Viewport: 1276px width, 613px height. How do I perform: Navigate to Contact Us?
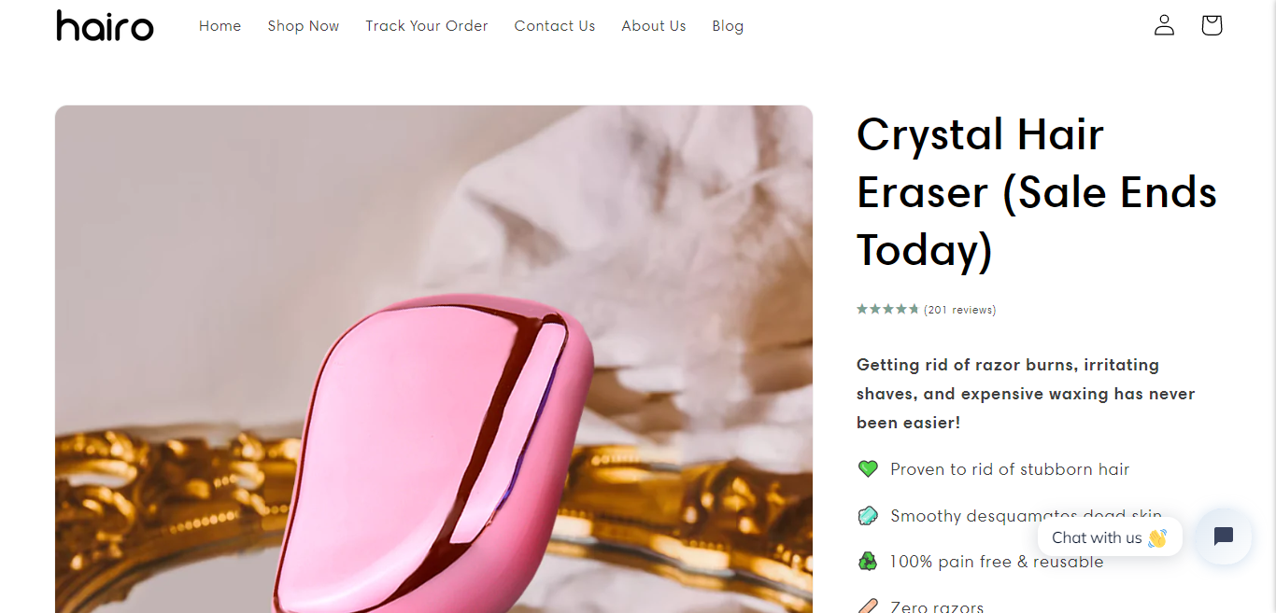[555, 26]
